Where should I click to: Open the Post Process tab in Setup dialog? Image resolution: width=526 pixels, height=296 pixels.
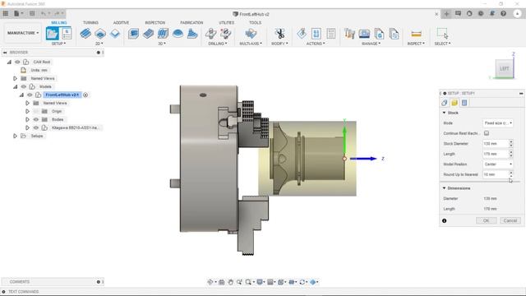point(464,103)
